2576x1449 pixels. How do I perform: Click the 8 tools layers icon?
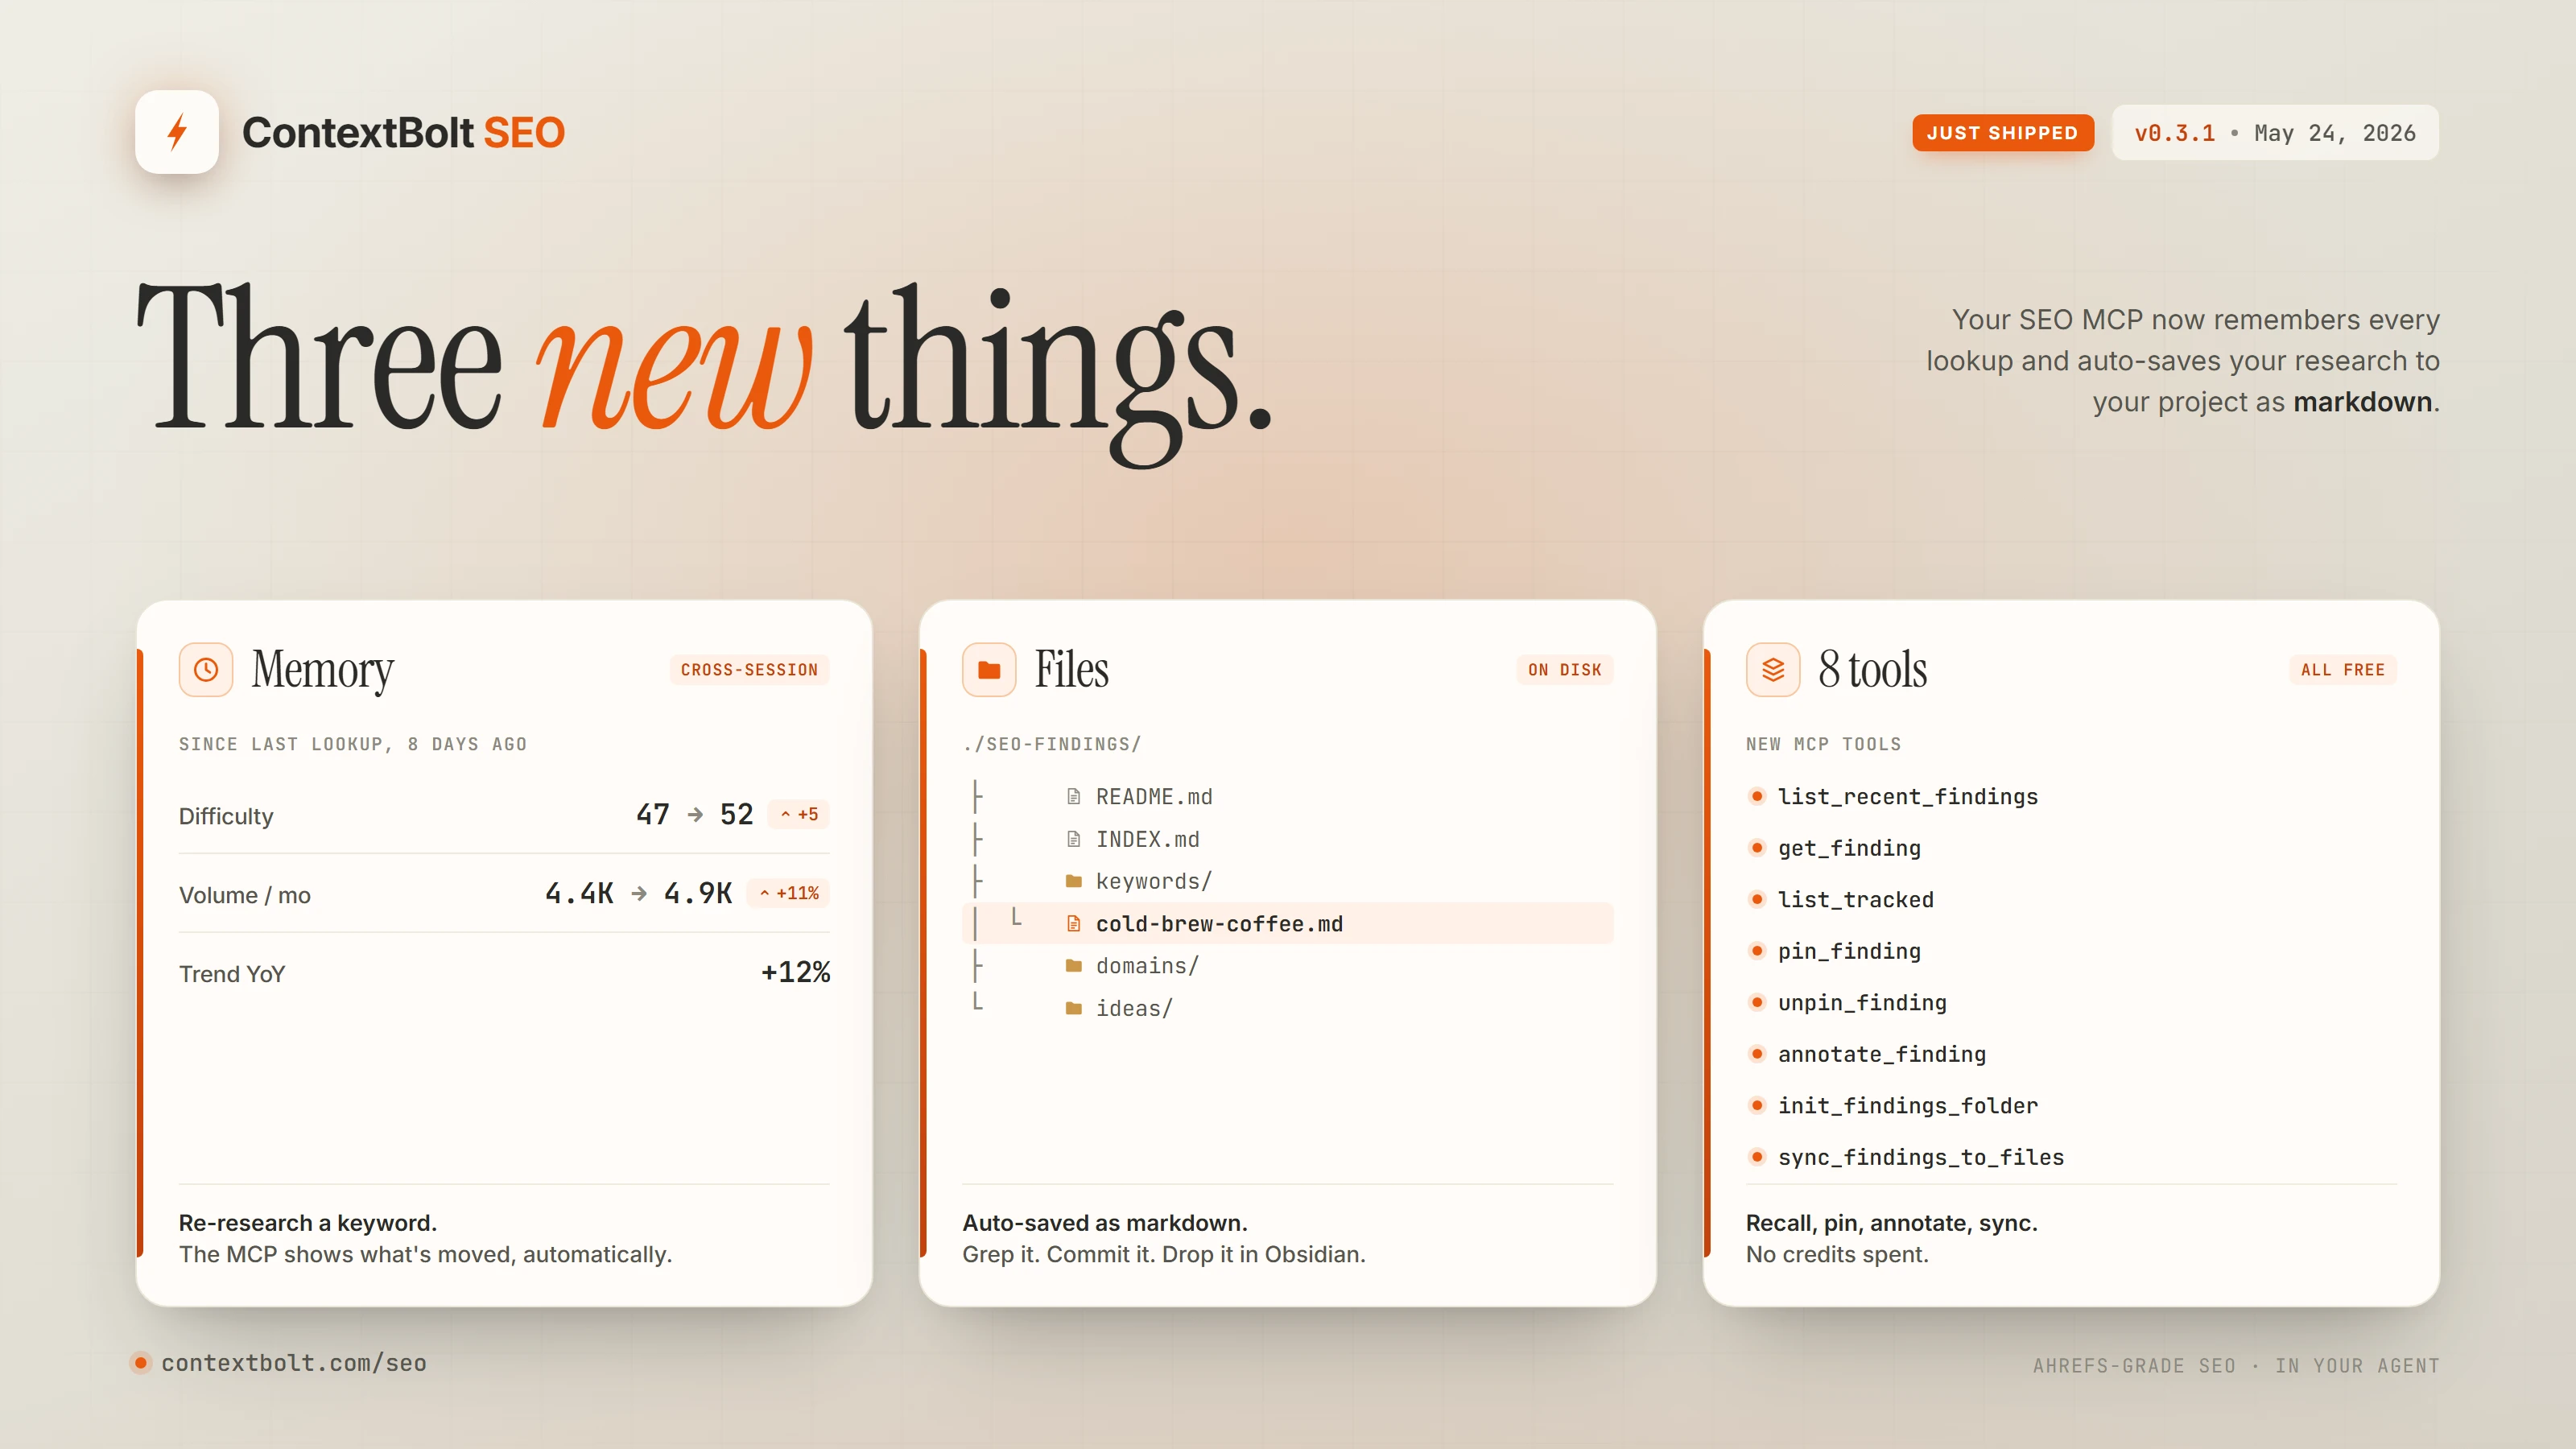(x=1773, y=669)
